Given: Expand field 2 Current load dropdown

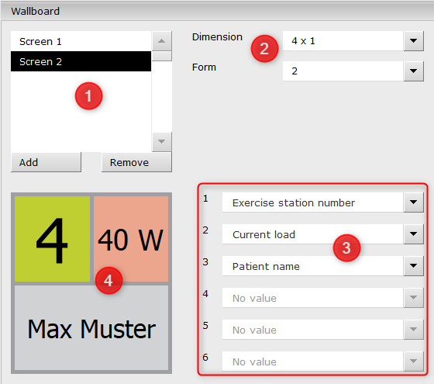Looking at the screenshot, I should [413, 234].
